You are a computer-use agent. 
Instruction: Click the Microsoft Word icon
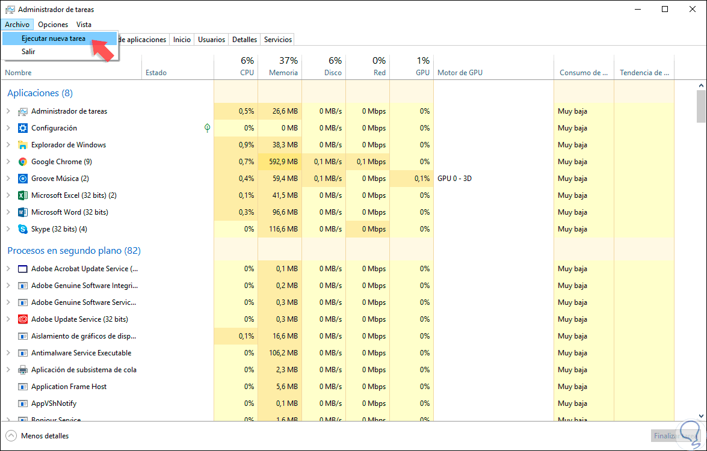(23, 212)
